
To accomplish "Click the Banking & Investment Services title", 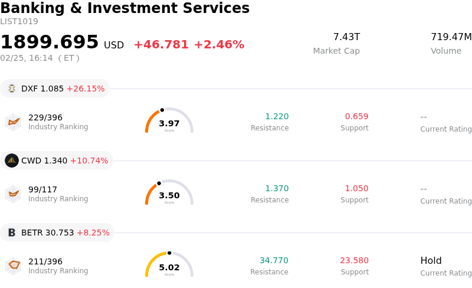I will pyautogui.click(x=125, y=8).
